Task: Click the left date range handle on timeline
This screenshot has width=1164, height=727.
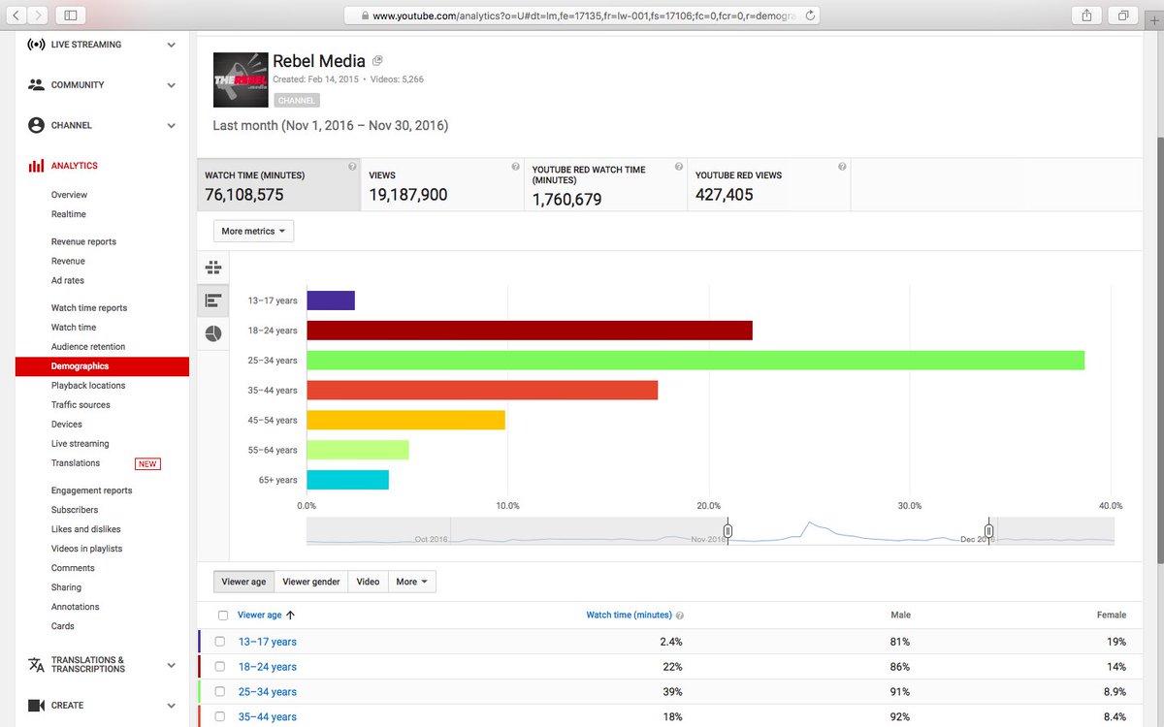Action: pyautogui.click(x=727, y=531)
